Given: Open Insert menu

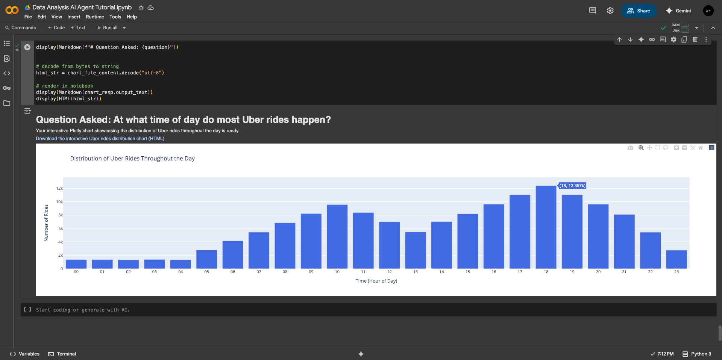Looking at the screenshot, I should 74,17.
